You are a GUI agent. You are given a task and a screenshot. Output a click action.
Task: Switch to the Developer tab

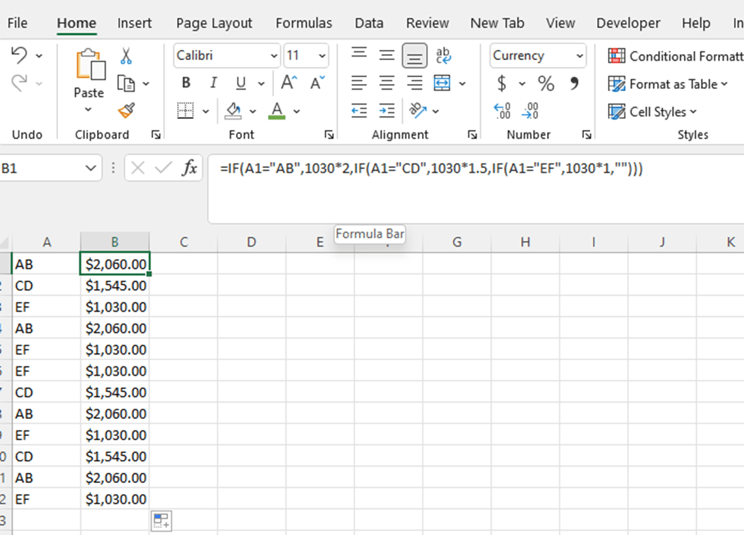click(x=628, y=23)
